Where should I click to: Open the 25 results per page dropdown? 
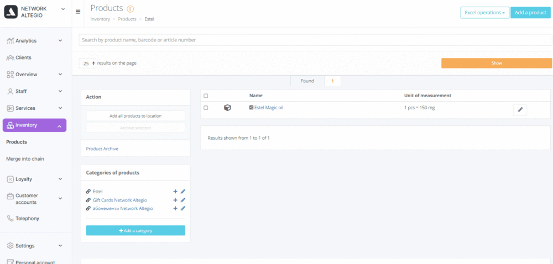click(x=87, y=64)
